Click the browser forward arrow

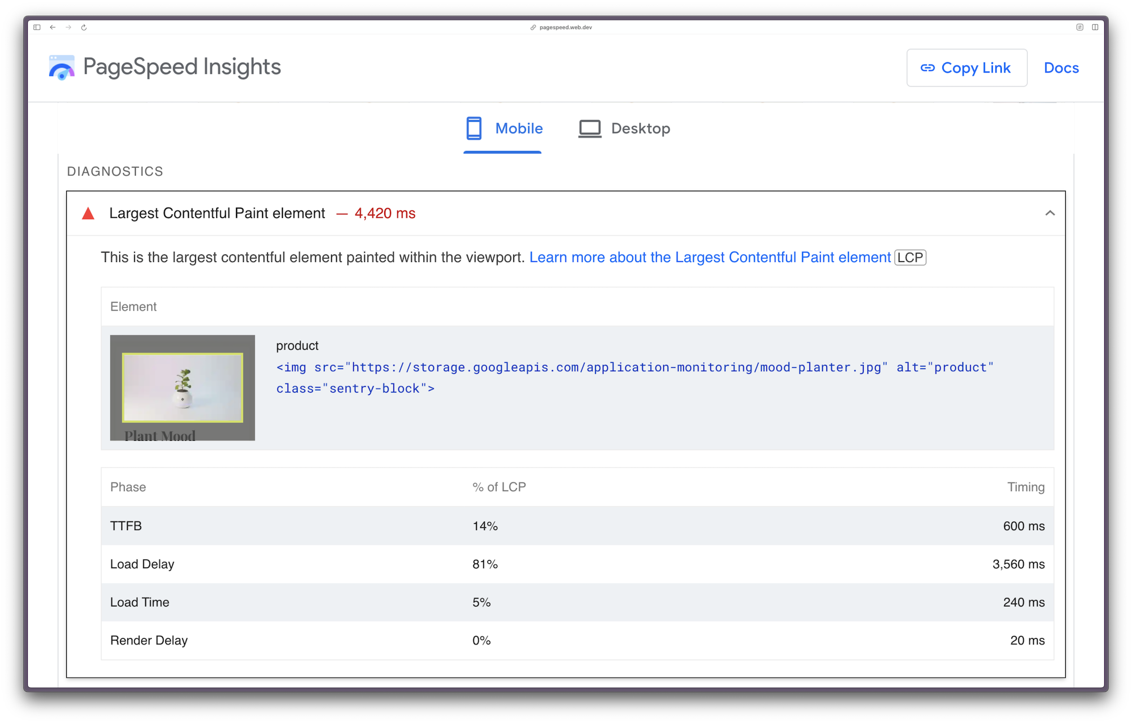(x=67, y=27)
